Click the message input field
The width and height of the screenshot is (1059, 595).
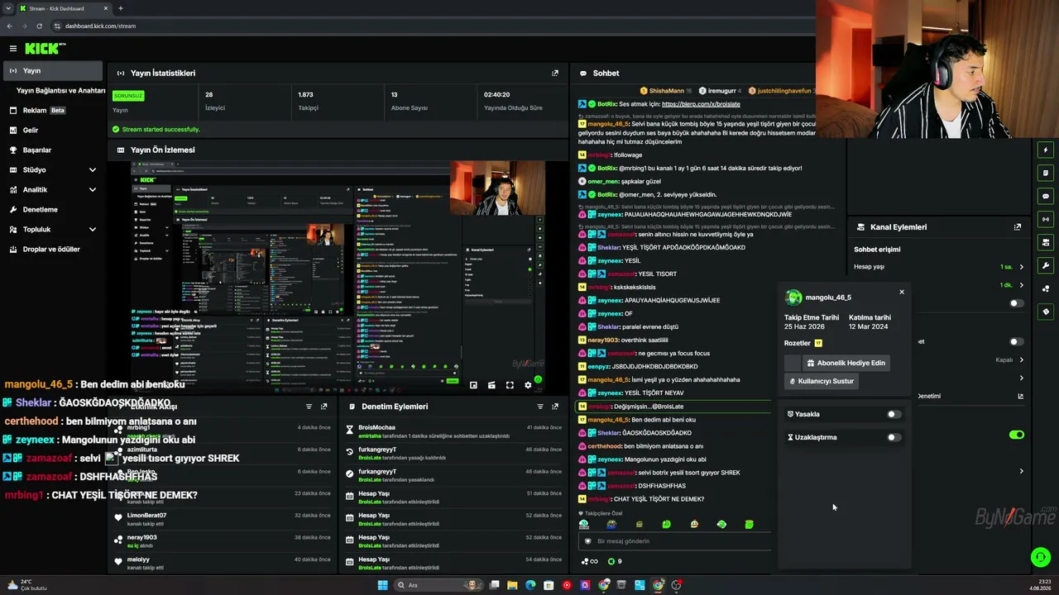[x=674, y=540]
